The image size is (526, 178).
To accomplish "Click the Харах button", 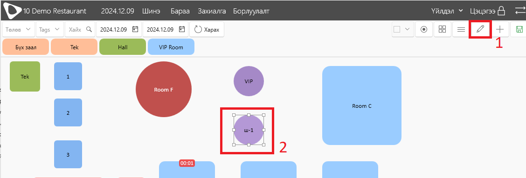I will [207, 29].
